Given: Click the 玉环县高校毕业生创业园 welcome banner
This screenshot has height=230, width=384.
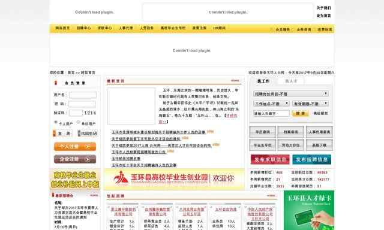Looking at the screenshot, I should coord(174,179).
